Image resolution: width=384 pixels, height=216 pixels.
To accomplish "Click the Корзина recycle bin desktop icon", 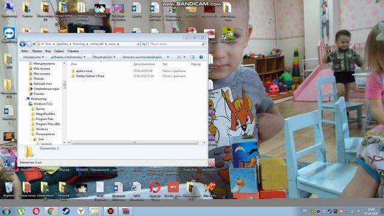I will coord(8,190).
